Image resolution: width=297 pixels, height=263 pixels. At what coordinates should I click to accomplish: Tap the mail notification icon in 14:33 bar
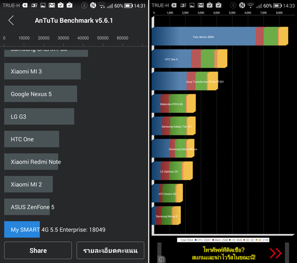(201, 5)
